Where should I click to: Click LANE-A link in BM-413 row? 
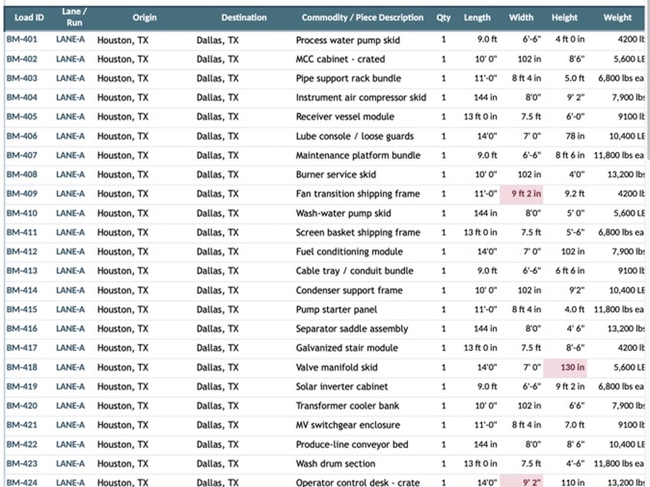71,271
